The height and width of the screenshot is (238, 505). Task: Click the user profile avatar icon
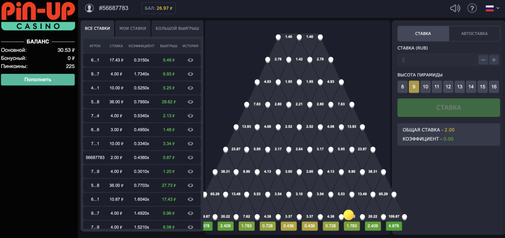click(89, 8)
